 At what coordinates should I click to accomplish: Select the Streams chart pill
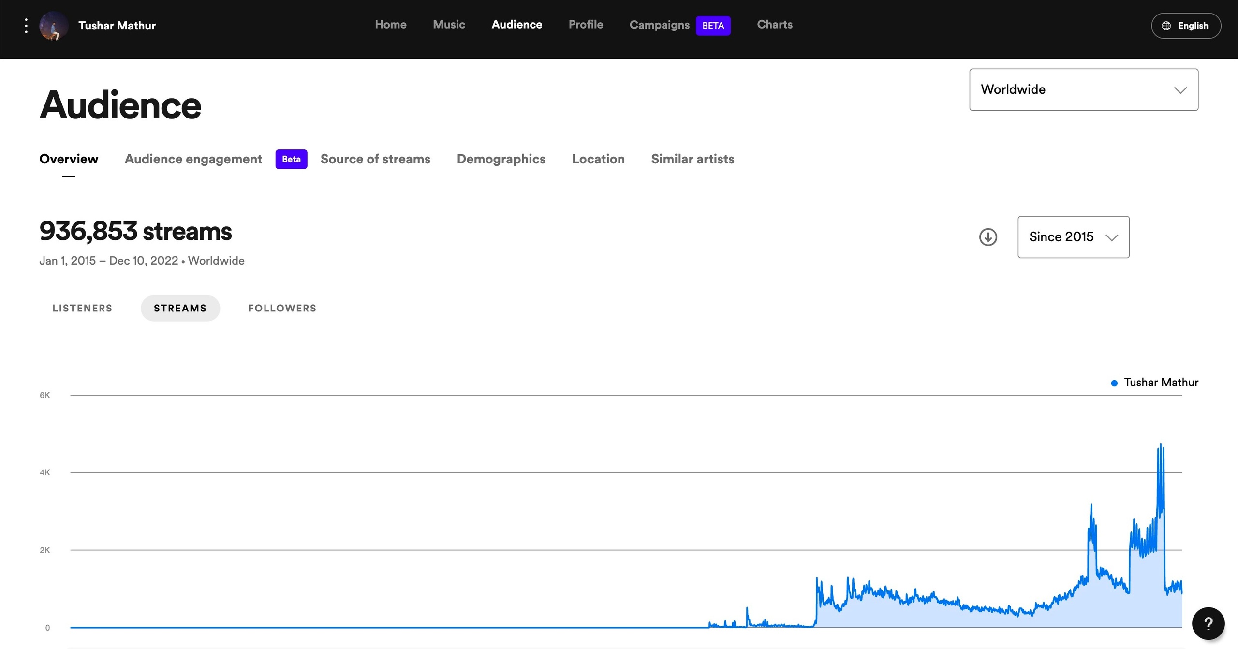[180, 308]
